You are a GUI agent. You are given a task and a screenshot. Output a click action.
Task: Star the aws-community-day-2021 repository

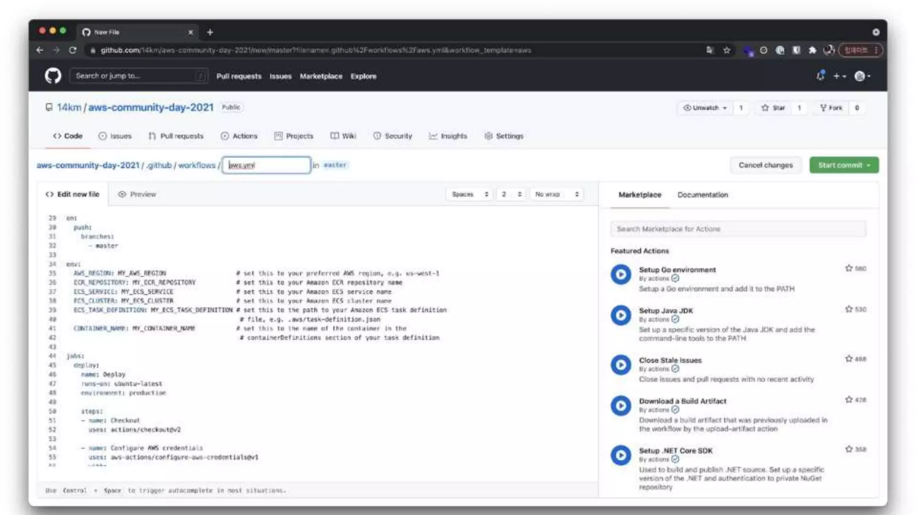coord(773,108)
